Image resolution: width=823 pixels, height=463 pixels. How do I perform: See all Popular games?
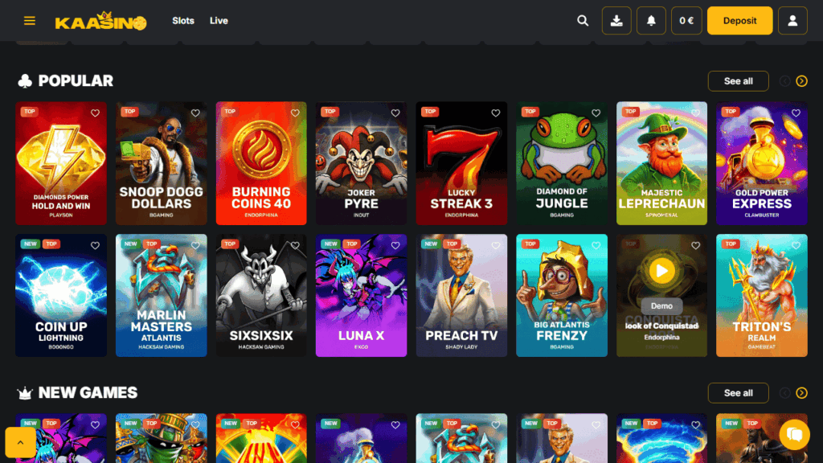click(738, 81)
